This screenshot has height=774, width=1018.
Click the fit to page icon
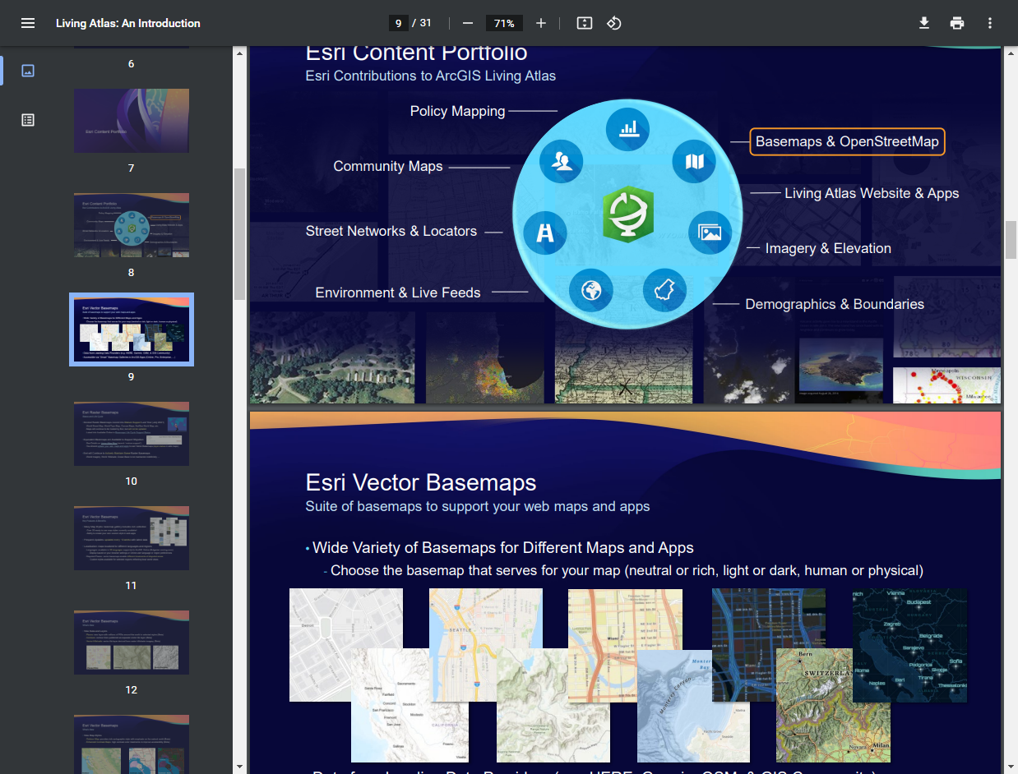(585, 23)
